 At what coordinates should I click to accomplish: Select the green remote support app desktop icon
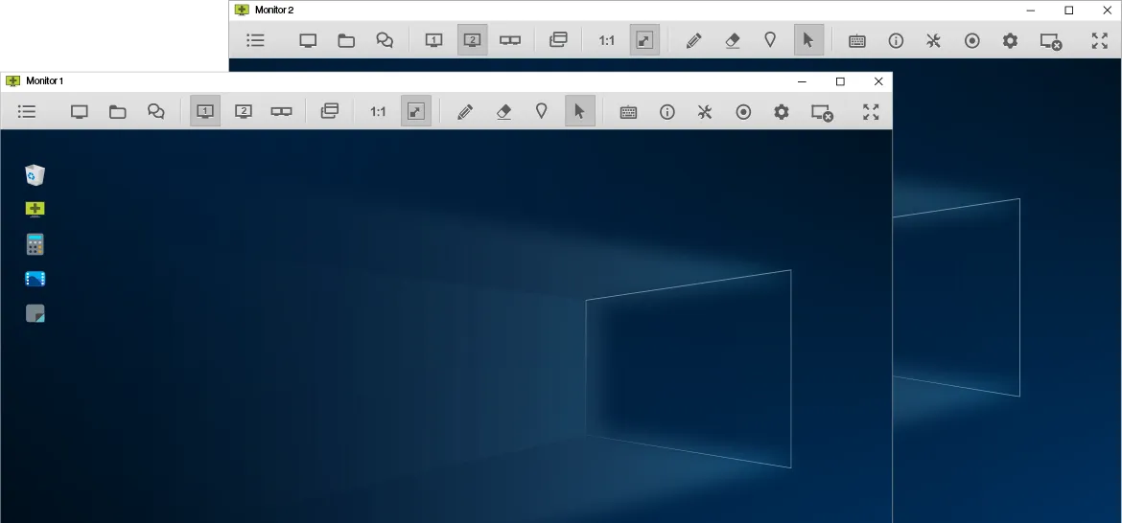click(x=35, y=210)
